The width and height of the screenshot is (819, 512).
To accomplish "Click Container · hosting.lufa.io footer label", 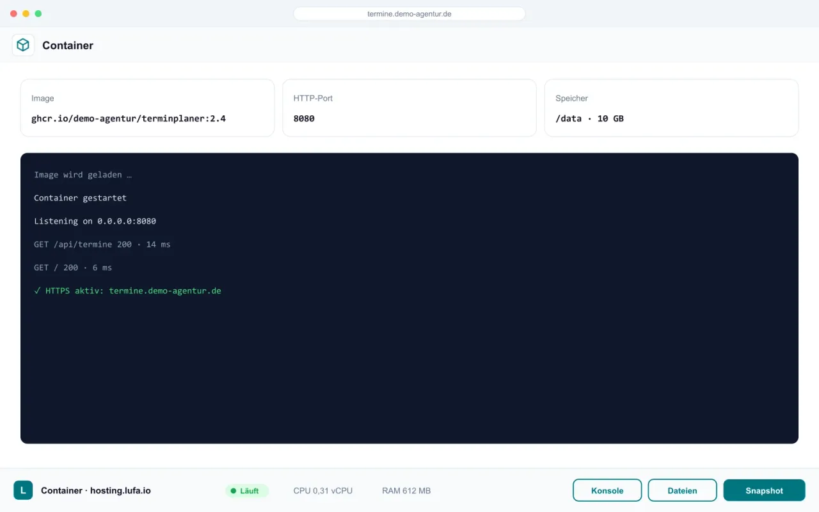I will [x=96, y=491].
